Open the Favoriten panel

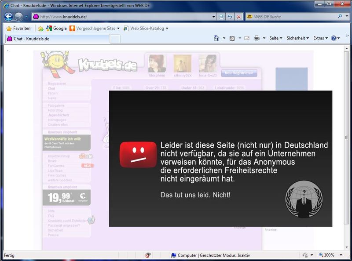18,29
